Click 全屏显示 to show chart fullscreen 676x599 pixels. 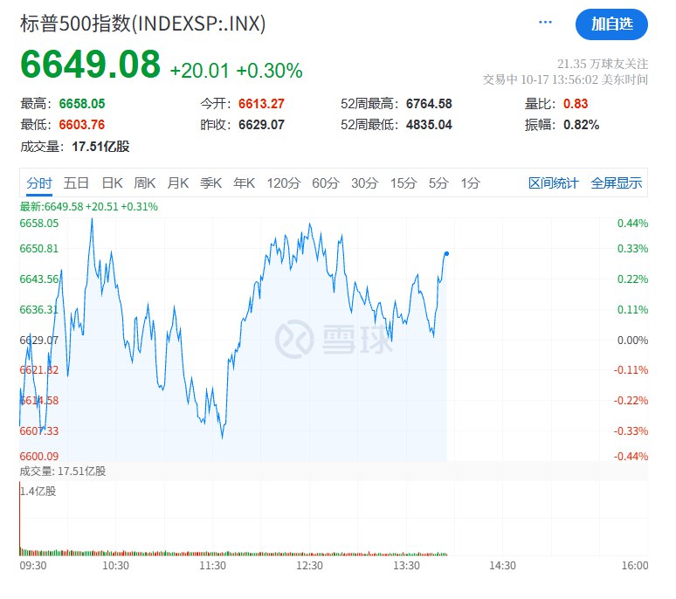coord(616,182)
